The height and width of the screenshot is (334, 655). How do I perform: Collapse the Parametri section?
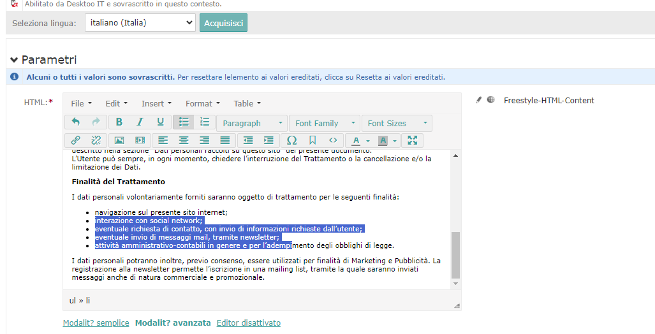(14, 60)
